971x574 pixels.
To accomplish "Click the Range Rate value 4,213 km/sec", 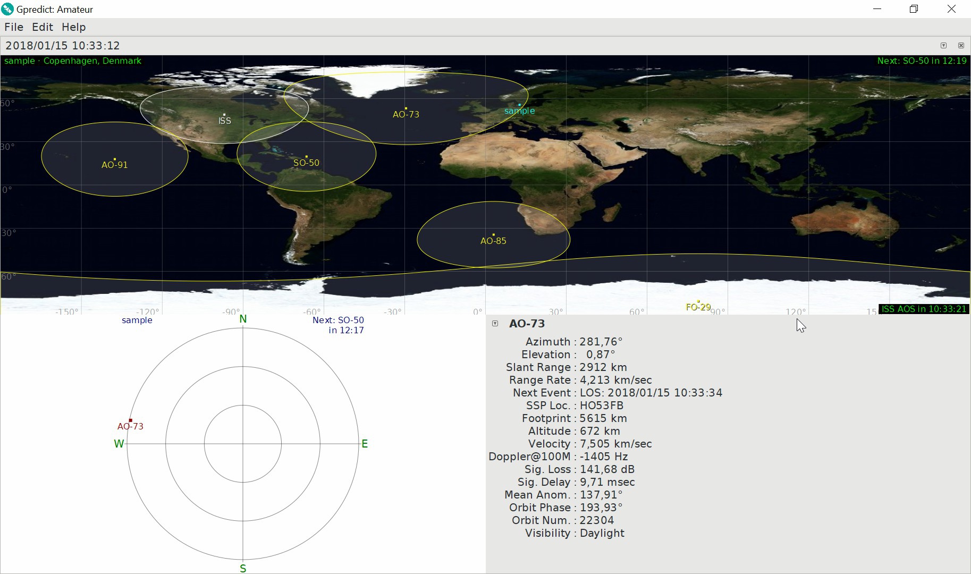I will tap(615, 380).
